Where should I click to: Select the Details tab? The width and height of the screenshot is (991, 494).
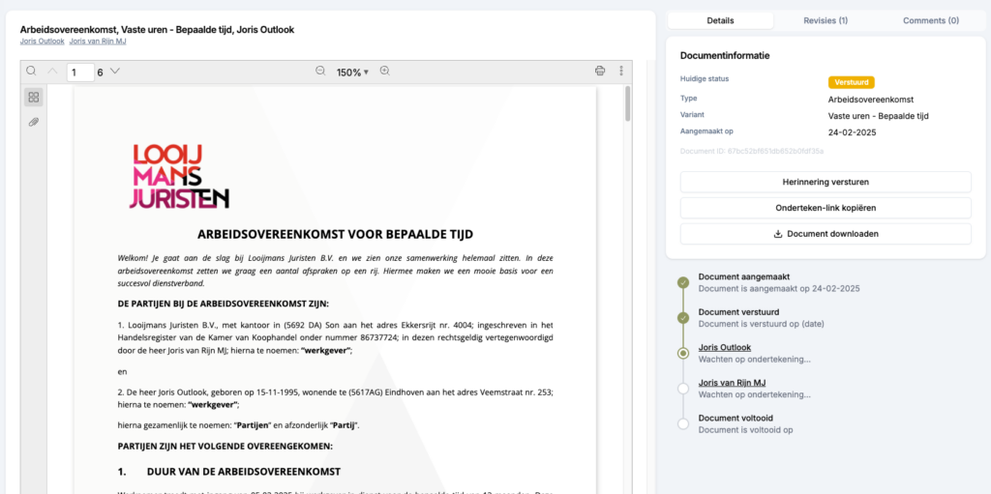[x=720, y=20]
